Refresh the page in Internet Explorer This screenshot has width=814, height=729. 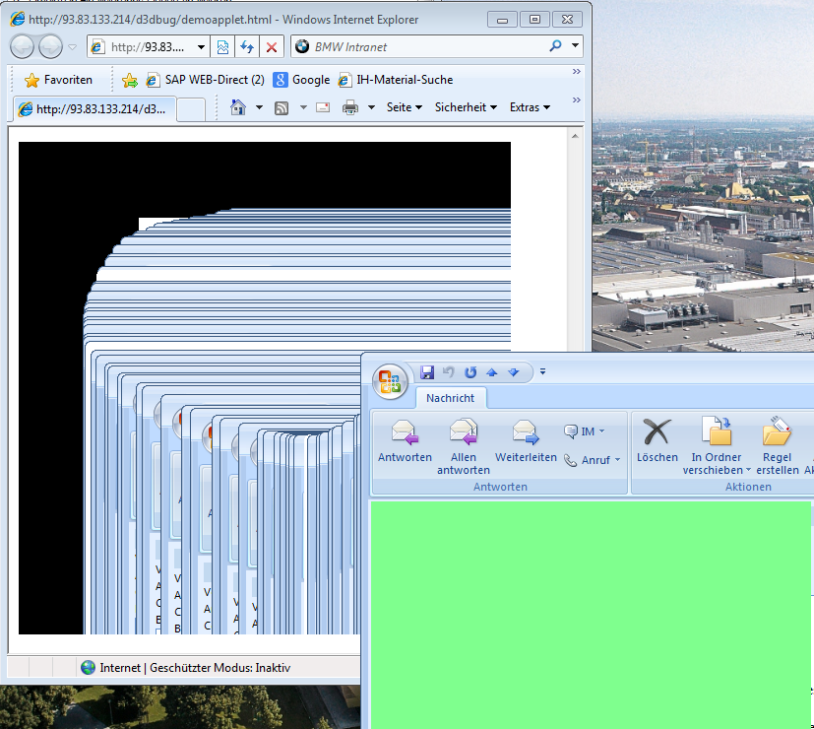point(247,46)
